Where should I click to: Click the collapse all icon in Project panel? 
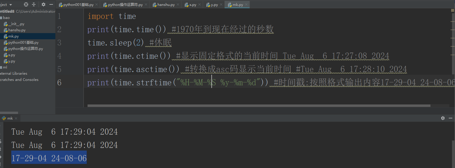coord(34,4)
